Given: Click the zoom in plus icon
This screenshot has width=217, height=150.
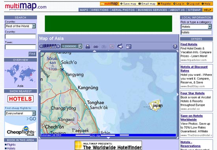Looking at the screenshot, I should point(58,47).
